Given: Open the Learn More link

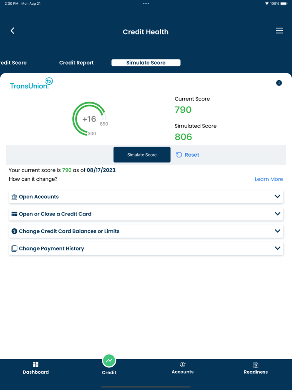Looking at the screenshot, I should point(269,179).
